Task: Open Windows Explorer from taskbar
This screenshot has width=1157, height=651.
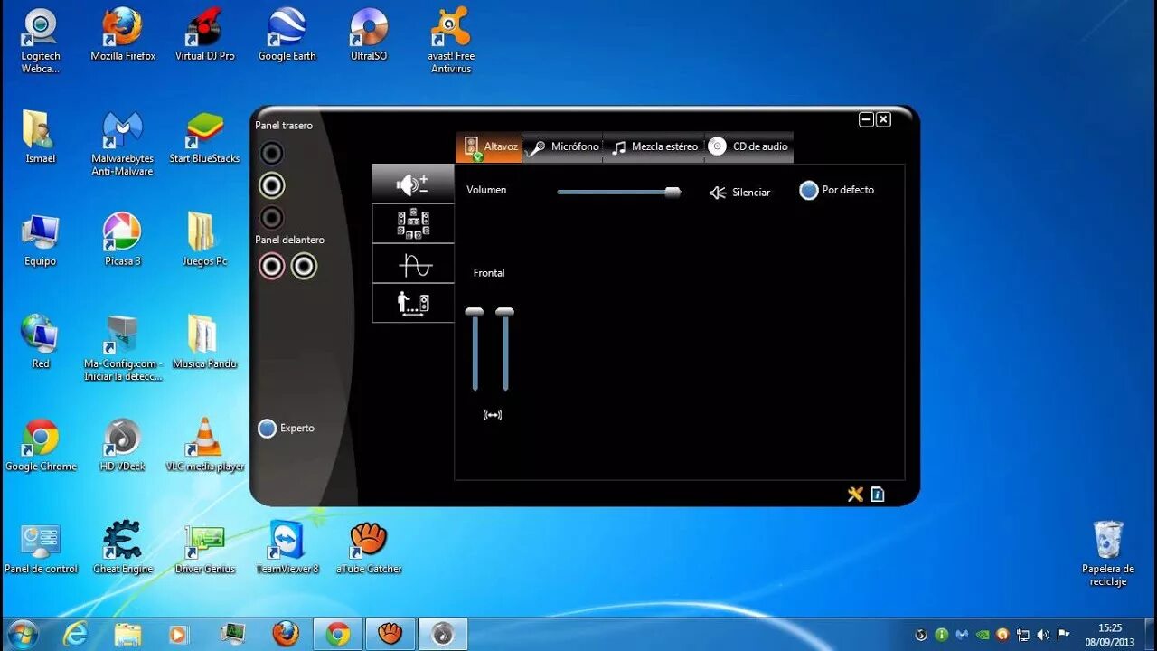Action: click(127, 634)
